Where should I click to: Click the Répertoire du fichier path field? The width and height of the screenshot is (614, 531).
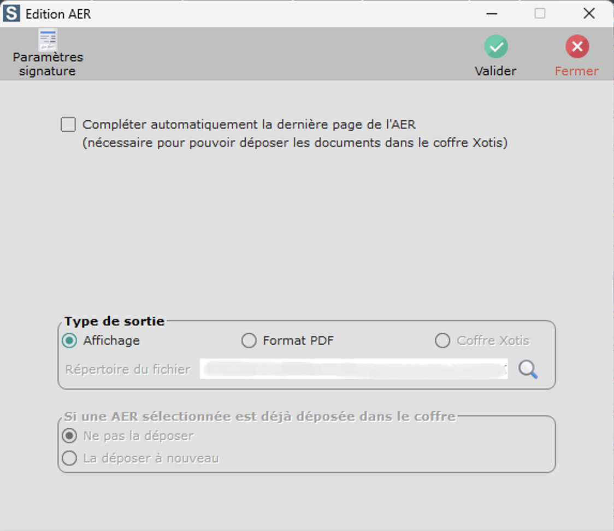click(353, 370)
